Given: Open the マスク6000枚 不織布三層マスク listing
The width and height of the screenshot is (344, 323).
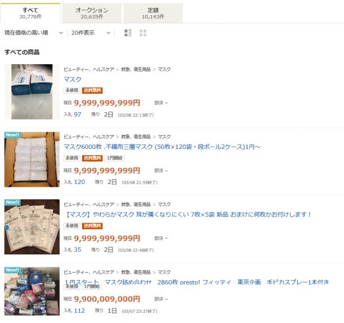Looking at the screenshot, I should coord(162,147).
